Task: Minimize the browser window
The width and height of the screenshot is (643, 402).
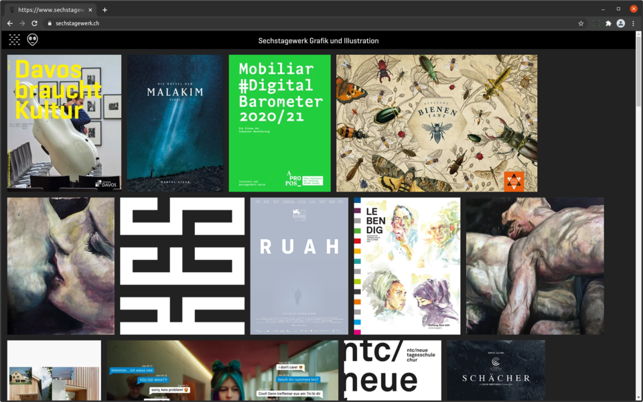Action: coord(603,9)
